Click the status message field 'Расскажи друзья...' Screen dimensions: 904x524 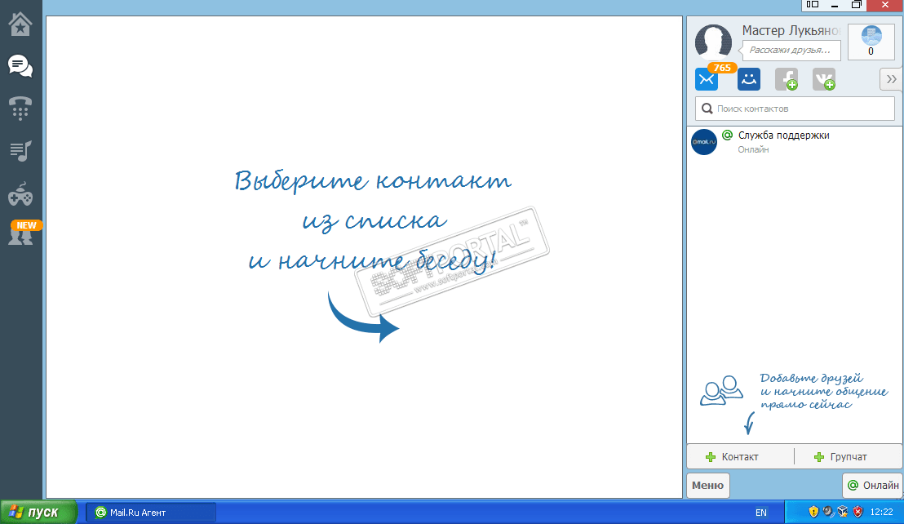click(791, 50)
